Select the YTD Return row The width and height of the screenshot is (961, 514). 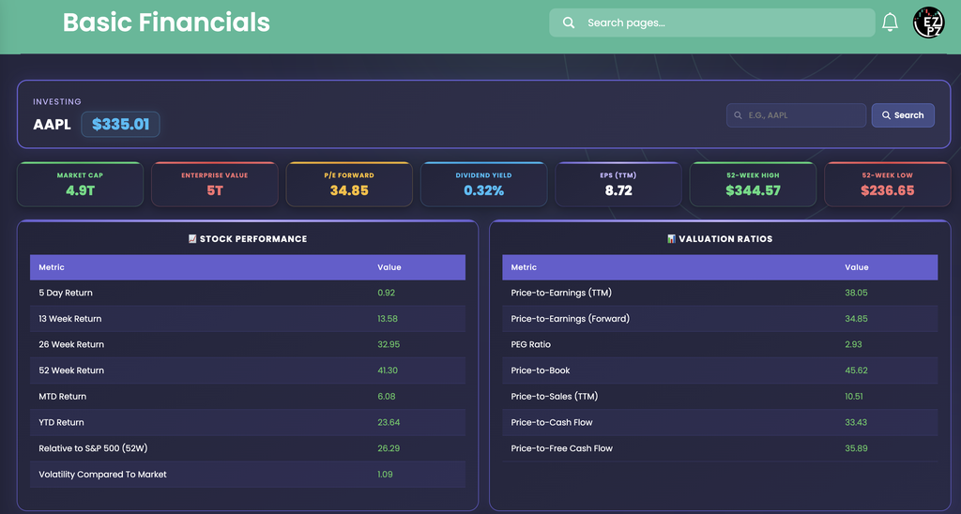coord(248,422)
